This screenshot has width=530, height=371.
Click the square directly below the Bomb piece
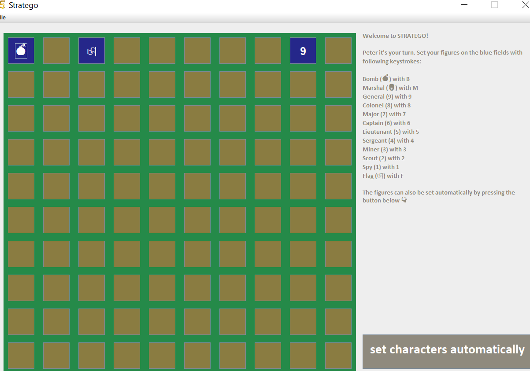click(x=21, y=84)
